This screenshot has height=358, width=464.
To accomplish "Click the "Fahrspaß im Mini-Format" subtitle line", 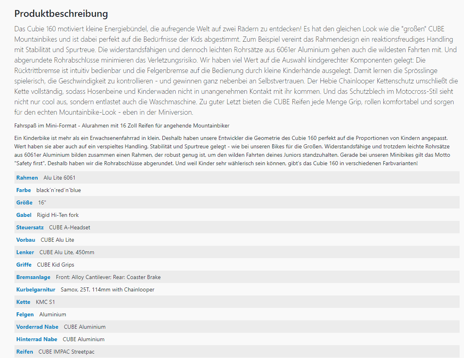I will (x=122, y=126).
